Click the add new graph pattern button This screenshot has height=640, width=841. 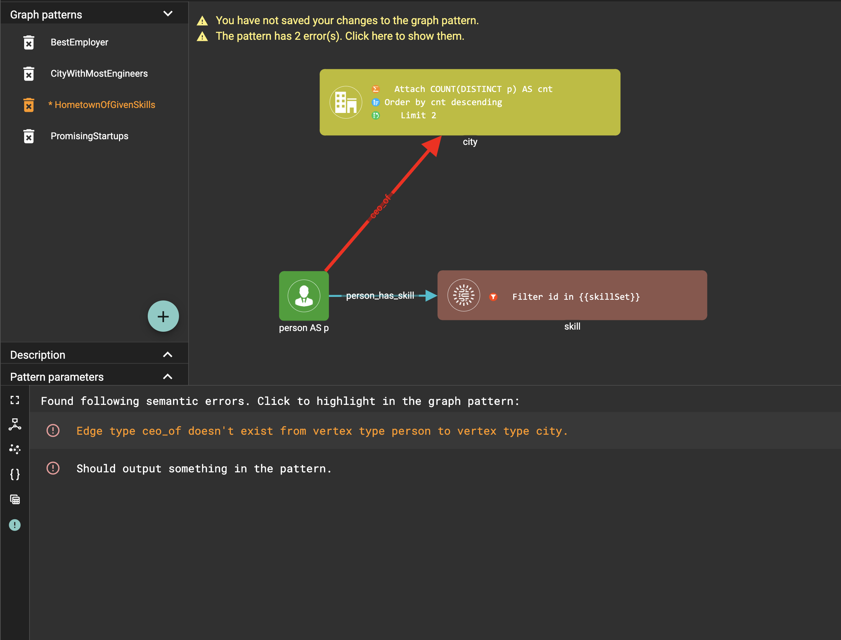(x=164, y=316)
